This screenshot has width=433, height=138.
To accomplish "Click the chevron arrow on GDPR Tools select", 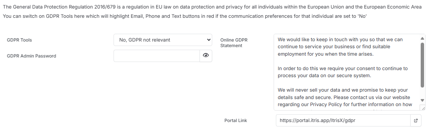I will tap(208, 40).
